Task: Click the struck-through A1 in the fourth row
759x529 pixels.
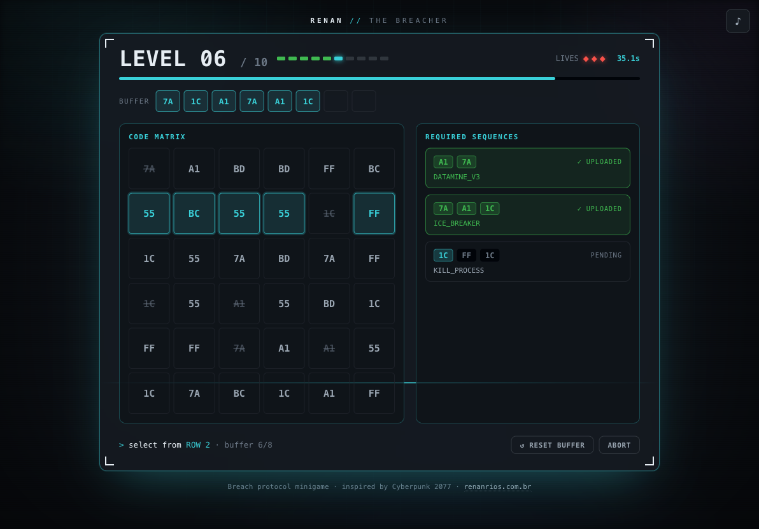Action: point(239,304)
